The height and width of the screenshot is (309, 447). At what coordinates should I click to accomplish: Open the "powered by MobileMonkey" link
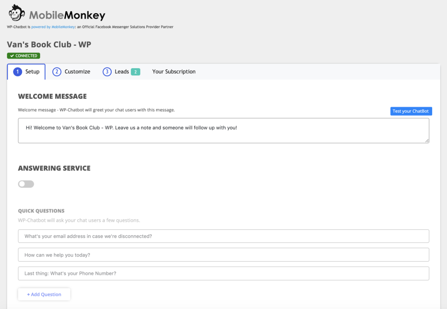click(x=53, y=27)
